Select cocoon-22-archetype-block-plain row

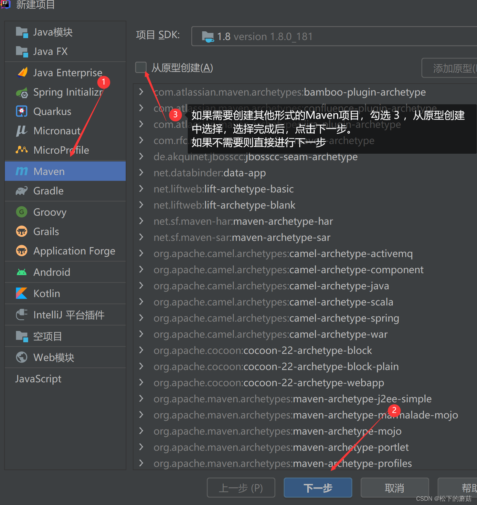coord(305,366)
